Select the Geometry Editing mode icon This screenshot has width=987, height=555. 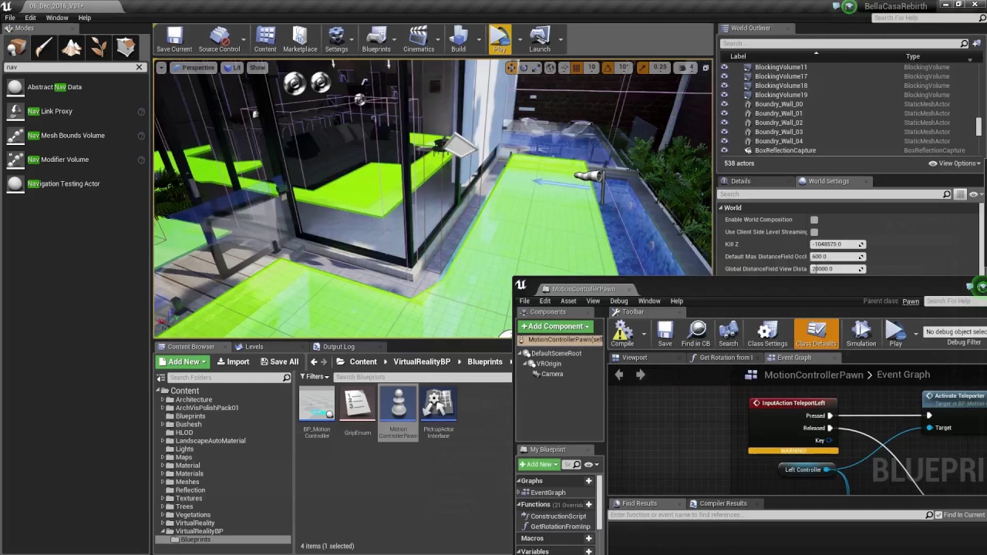coord(126,49)
